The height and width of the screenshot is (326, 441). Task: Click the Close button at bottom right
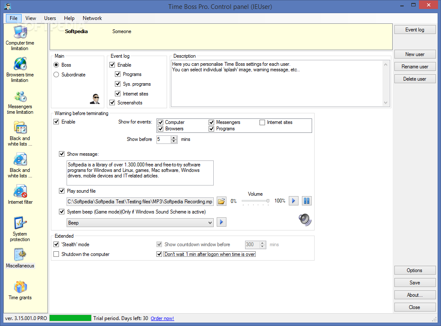click(x=415, y=307)
